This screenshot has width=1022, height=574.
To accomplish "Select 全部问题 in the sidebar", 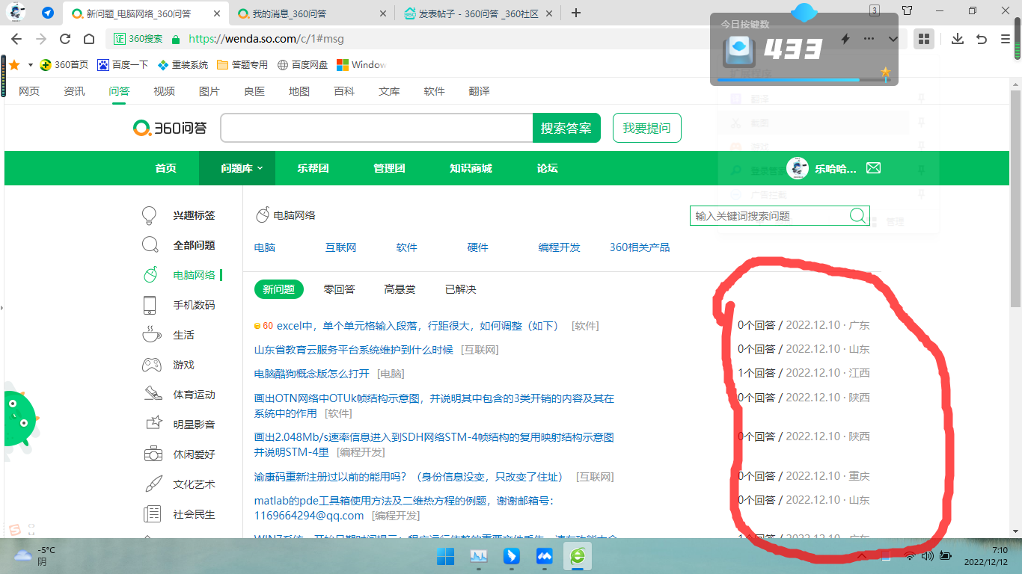I will pos(194,245).
